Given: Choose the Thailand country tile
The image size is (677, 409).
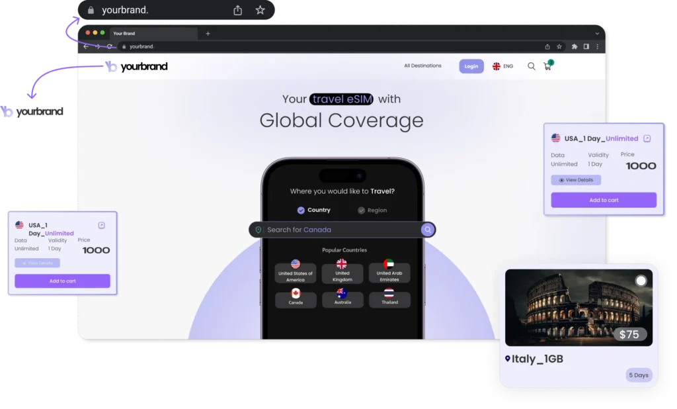Looking at the screenshot, I should coord(389,298).
